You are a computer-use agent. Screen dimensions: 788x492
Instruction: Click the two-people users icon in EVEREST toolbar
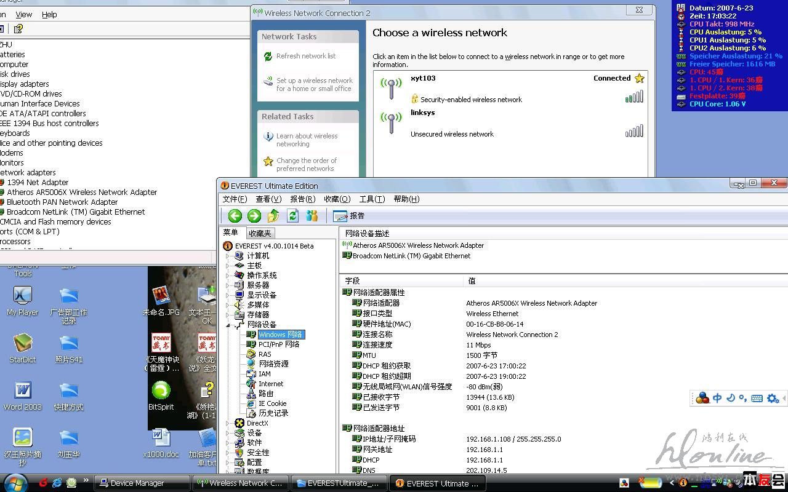click(x=312, y=215)
